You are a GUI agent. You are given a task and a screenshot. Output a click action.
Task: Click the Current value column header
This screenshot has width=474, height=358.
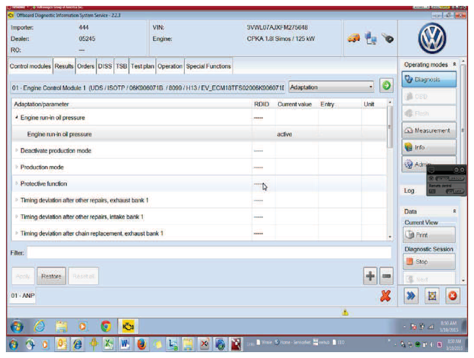click(294, 105)
